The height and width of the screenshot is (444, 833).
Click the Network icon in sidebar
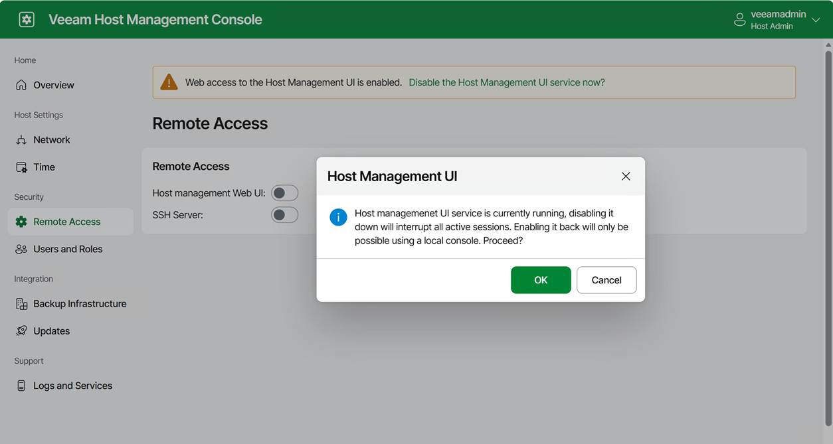(x=21, y=140)
